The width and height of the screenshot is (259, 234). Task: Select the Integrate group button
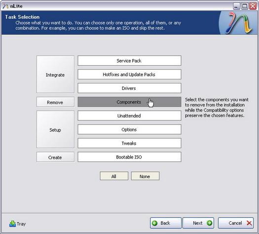55,75
